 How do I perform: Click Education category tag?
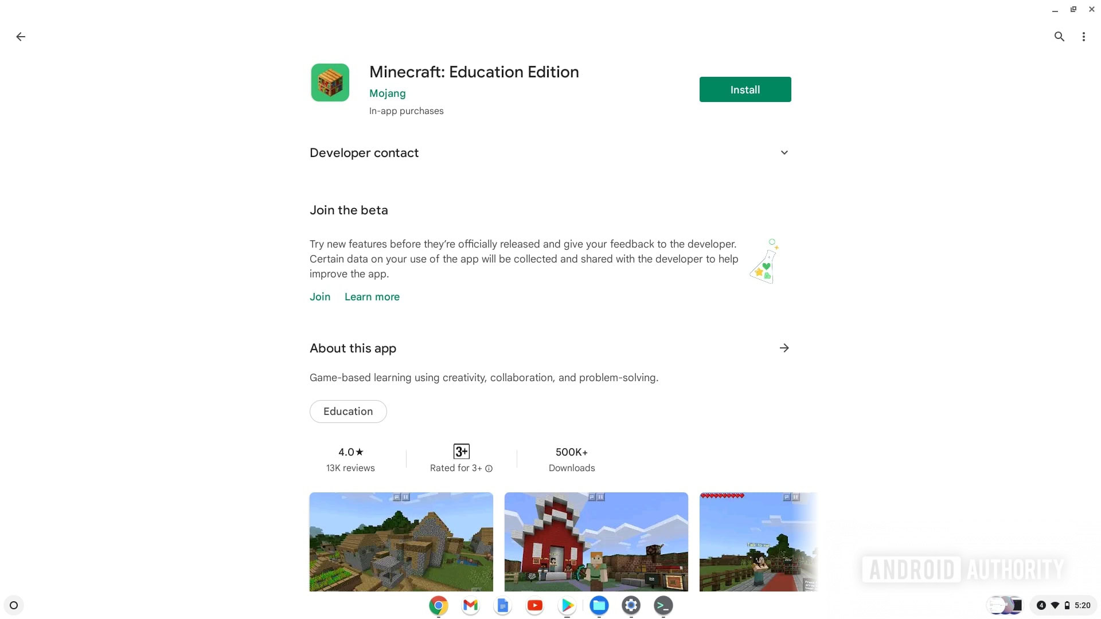pos(348,411)
